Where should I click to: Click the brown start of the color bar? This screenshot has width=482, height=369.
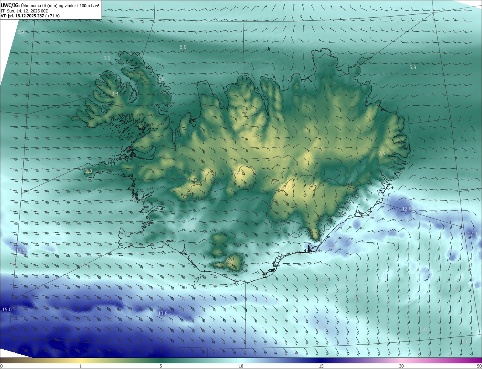pyautogui.click(x=8, y=361)
